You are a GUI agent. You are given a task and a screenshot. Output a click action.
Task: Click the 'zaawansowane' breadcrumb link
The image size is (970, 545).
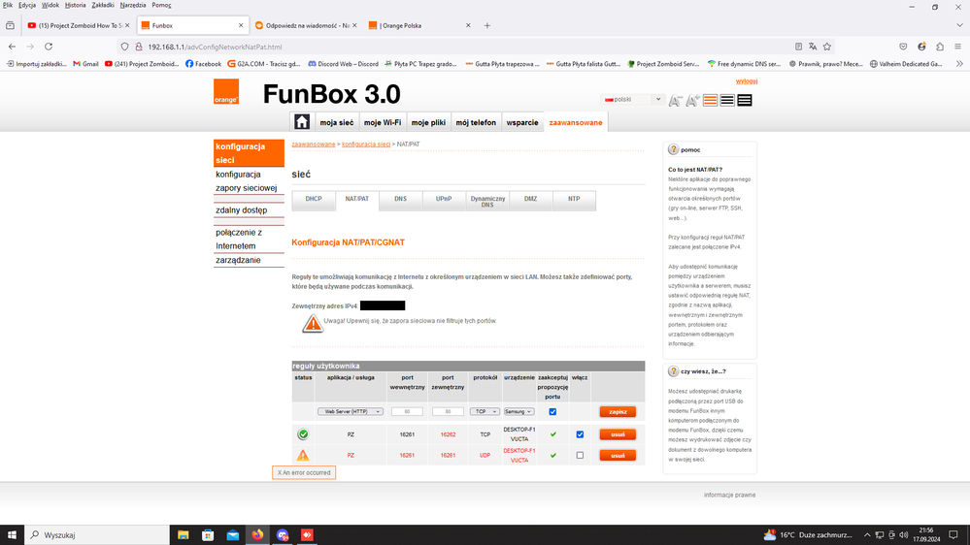[314, 144]
